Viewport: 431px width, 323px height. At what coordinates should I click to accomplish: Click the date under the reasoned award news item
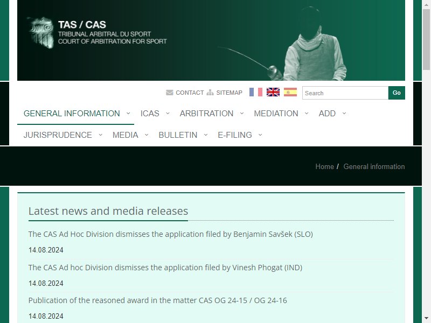coord(46,316)
